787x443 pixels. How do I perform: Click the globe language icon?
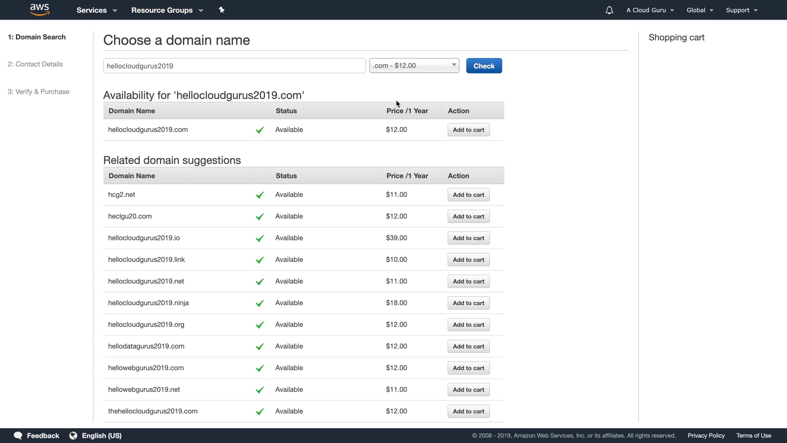[73, 436]
